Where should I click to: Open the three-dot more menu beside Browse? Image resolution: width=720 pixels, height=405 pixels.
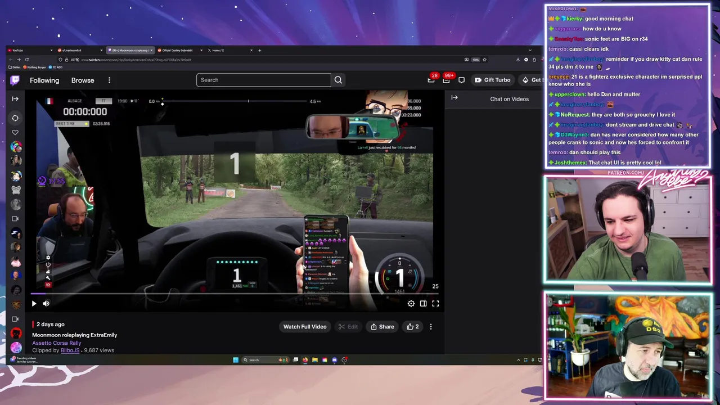pyautogui.click(x=109, y=80)
